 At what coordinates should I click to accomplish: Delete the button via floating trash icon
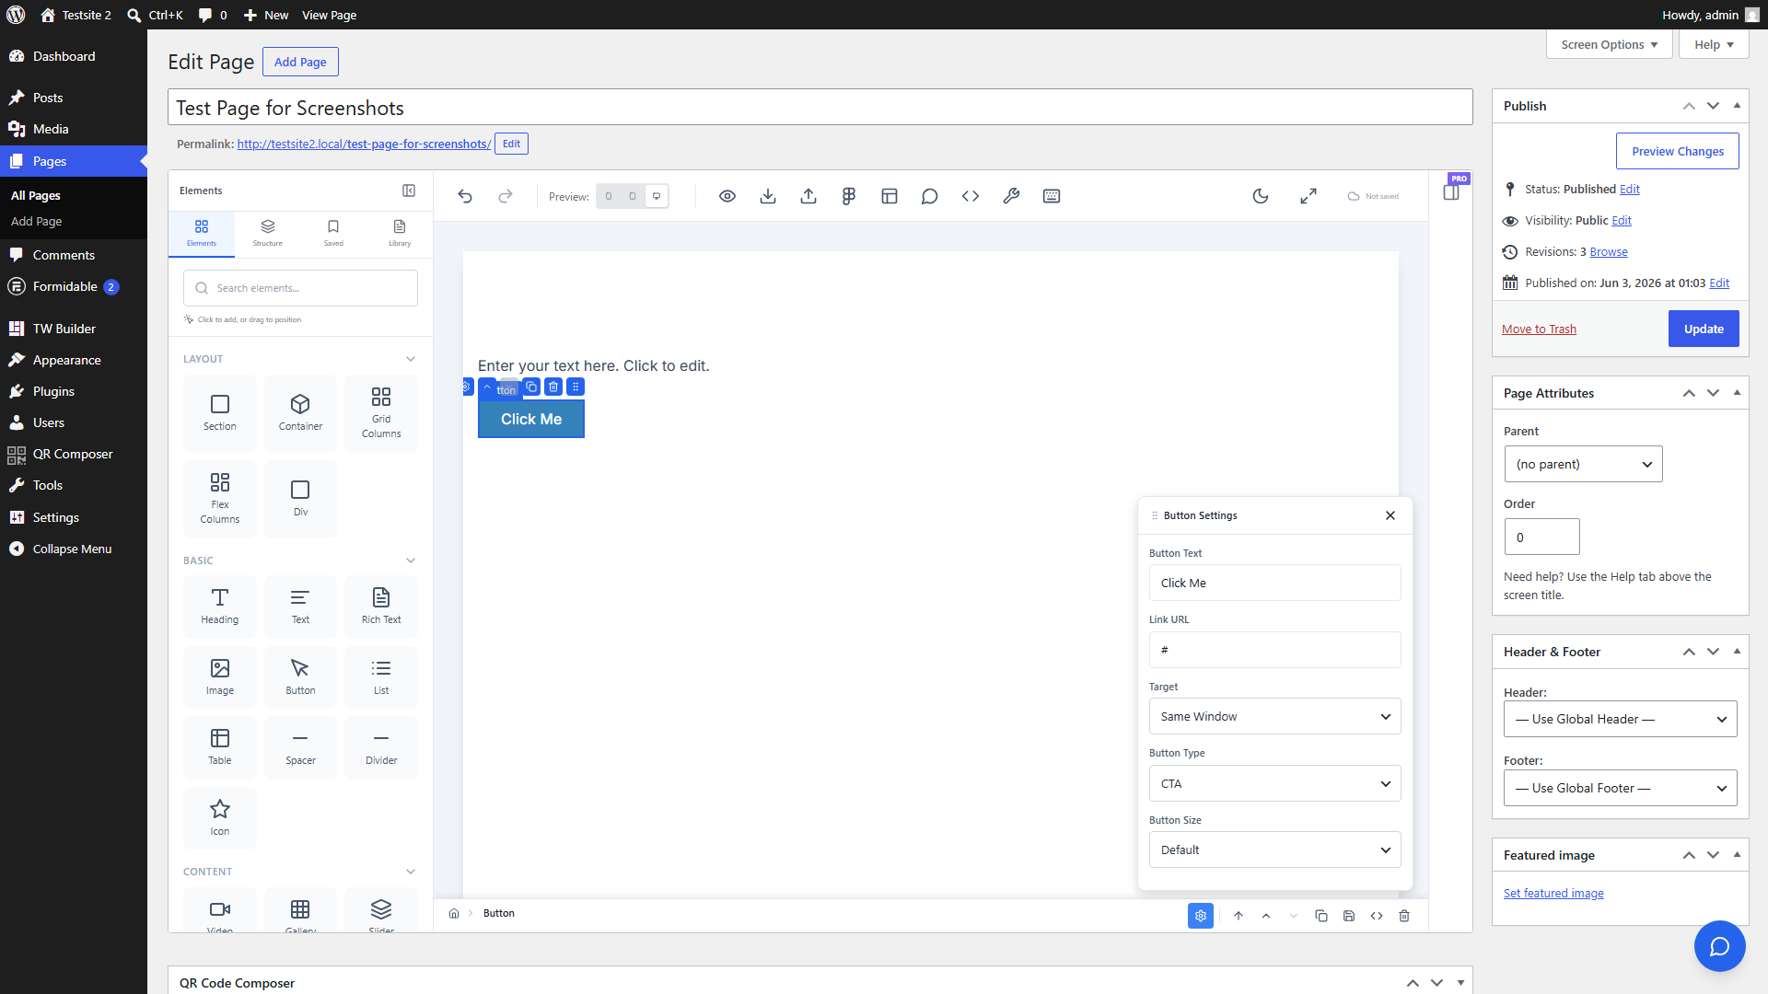[x=553, y=387]
